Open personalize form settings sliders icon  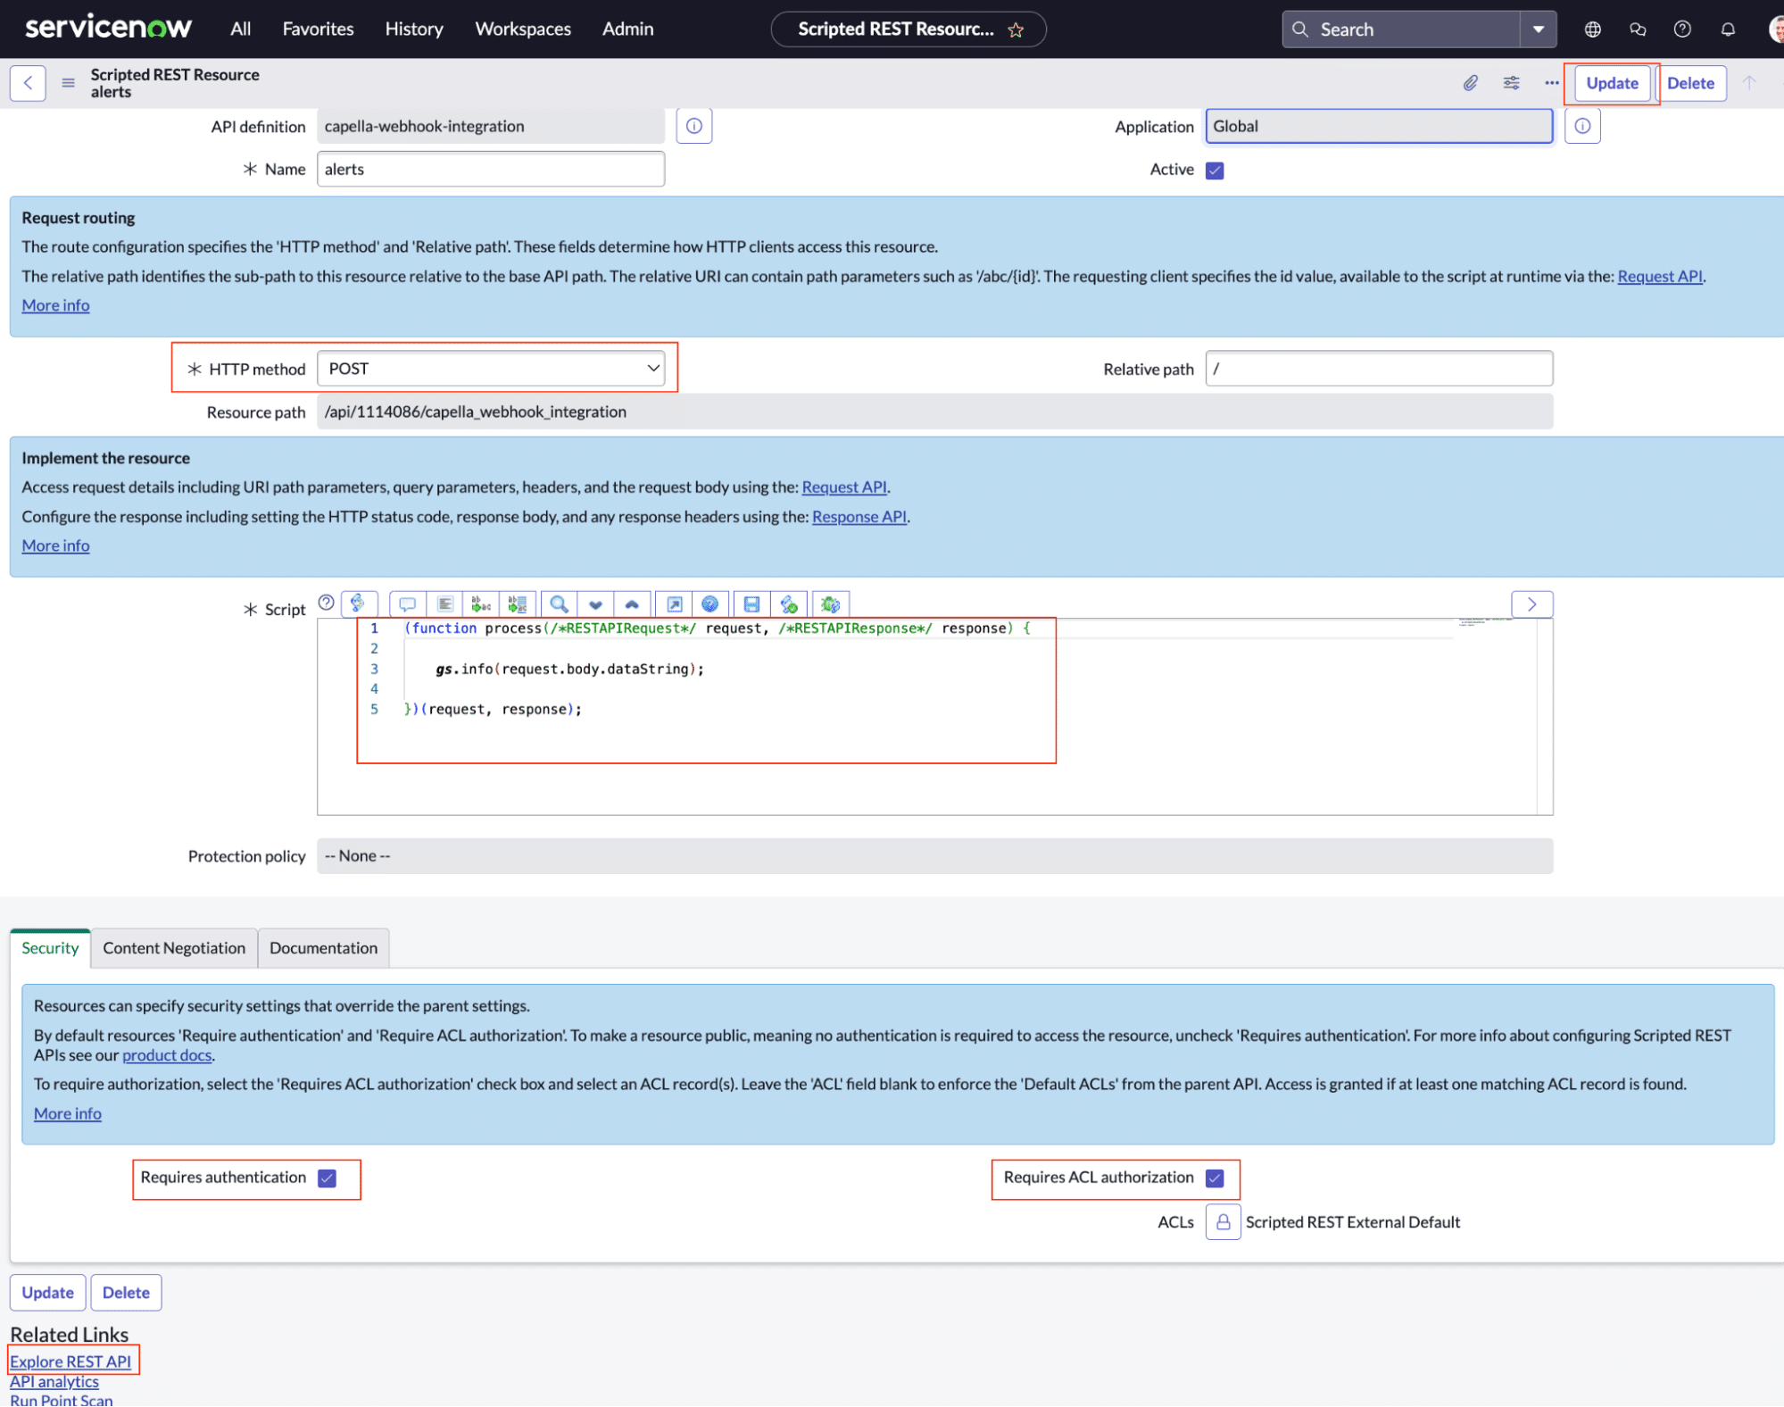click(x=1511, y=83)
